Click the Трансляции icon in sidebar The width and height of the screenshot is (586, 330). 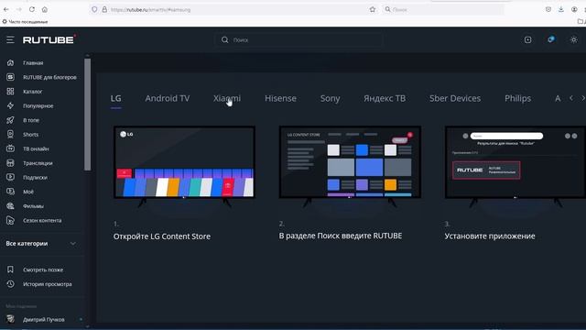[x=10, y=163]
